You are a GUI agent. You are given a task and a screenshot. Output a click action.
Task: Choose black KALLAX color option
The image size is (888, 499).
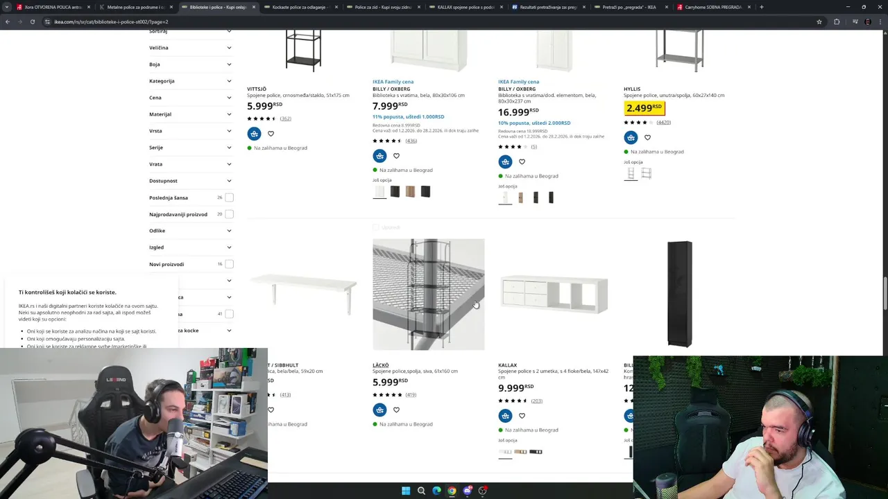pos(536,452)
